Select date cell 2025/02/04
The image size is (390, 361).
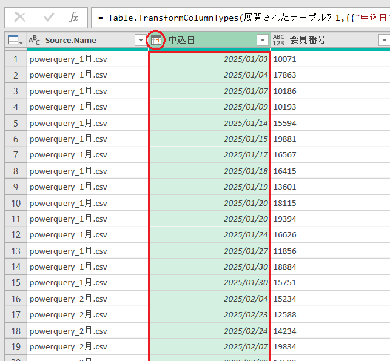tap(209, 299)
